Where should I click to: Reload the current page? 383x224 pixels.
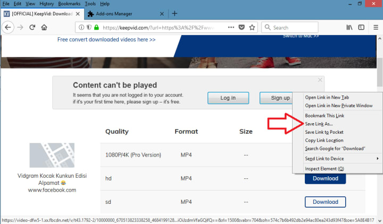[32, 27]
